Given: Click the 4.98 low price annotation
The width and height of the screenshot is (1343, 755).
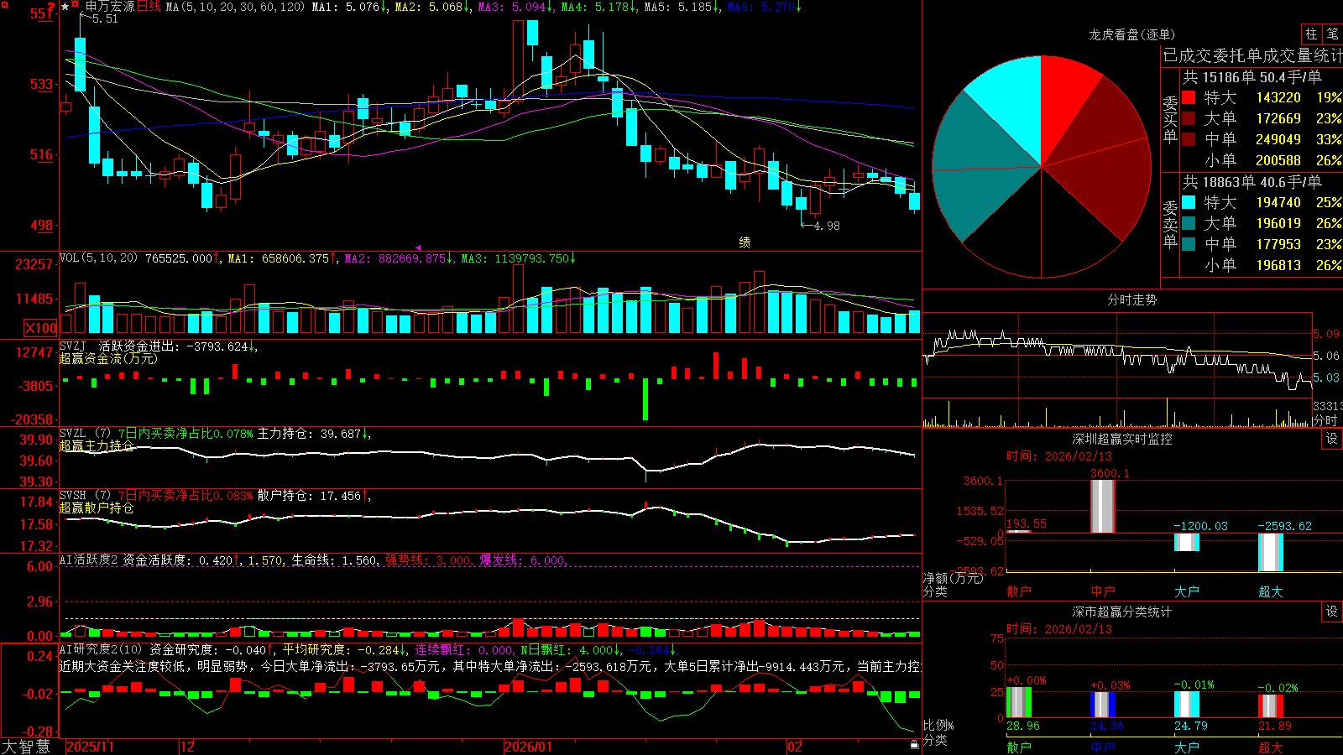Looking at the screenshot, I should 827,226.
